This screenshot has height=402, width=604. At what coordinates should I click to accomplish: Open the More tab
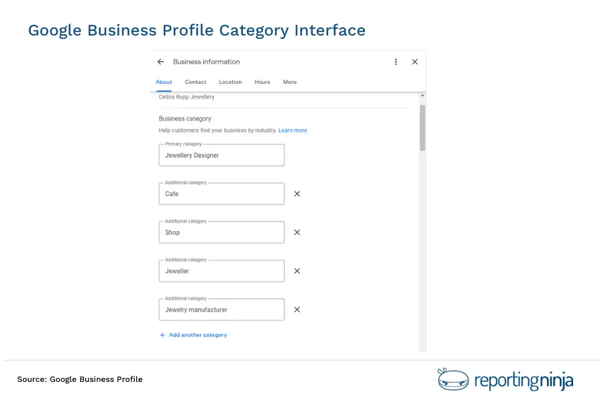(x=289, y=82)
